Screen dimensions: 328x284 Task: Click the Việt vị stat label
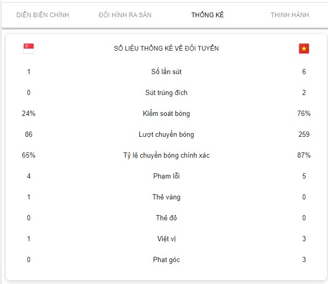166,239
